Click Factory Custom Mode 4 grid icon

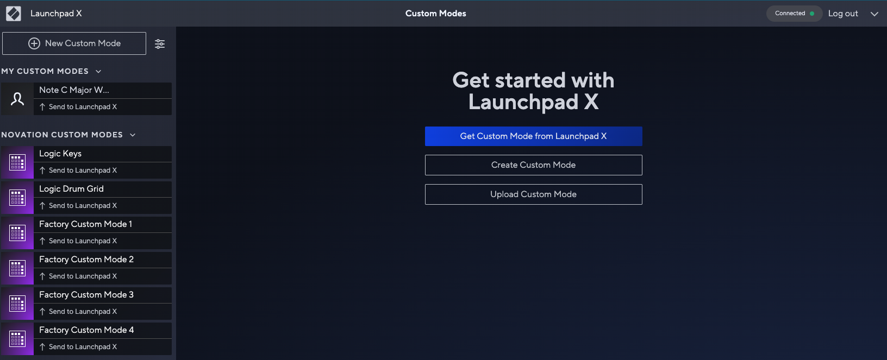tap(17, 339)
